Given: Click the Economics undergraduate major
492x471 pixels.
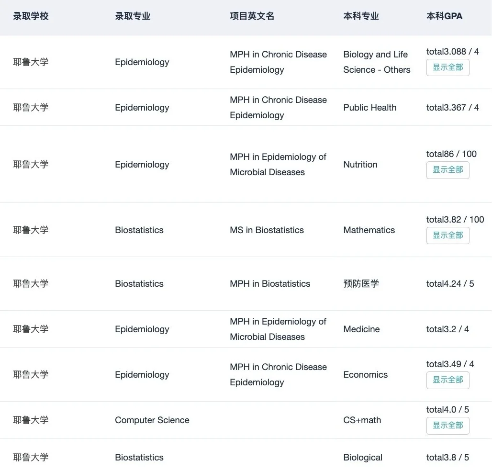Looking at the screenshot, I should click(366, 375).
